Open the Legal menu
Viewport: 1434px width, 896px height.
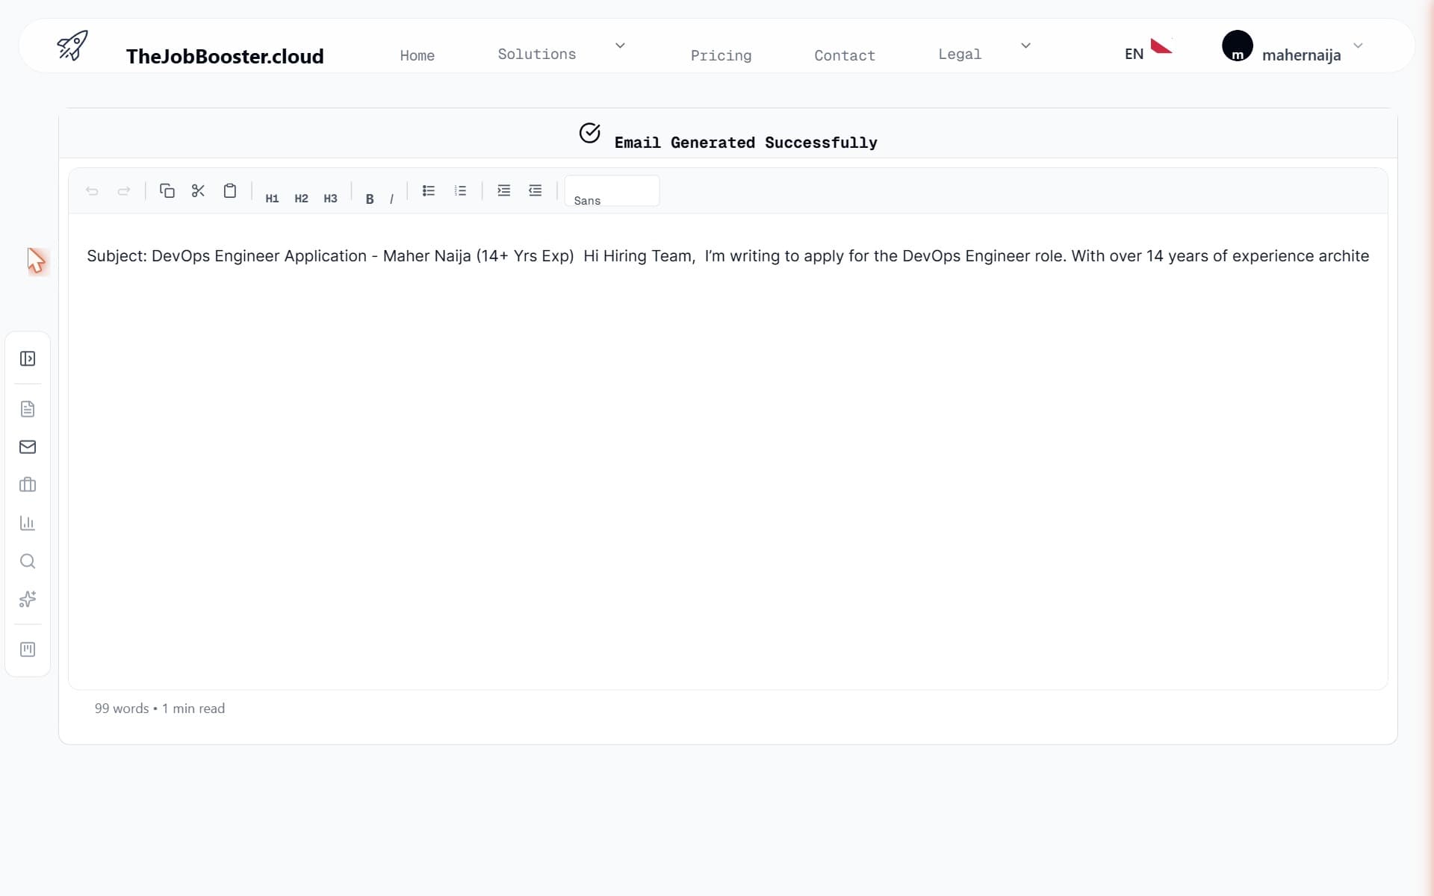960,54
